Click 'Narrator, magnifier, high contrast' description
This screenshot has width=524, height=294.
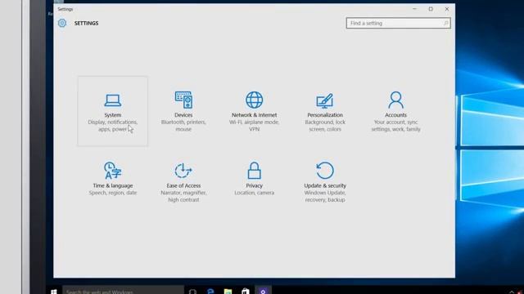(x=183, y=196)
